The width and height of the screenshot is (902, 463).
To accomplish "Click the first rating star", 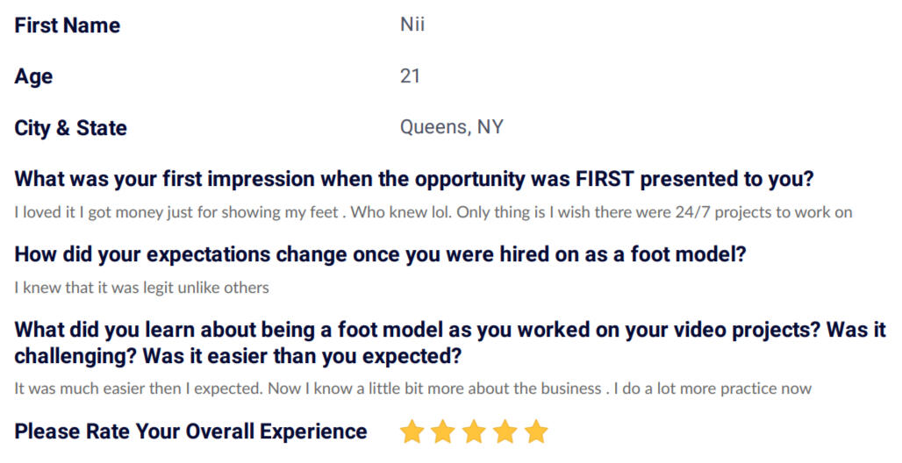I will (x=412, y=431).
